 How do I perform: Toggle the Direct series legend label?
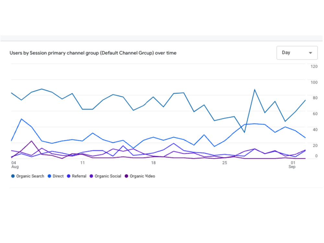(x=58, y=176)
